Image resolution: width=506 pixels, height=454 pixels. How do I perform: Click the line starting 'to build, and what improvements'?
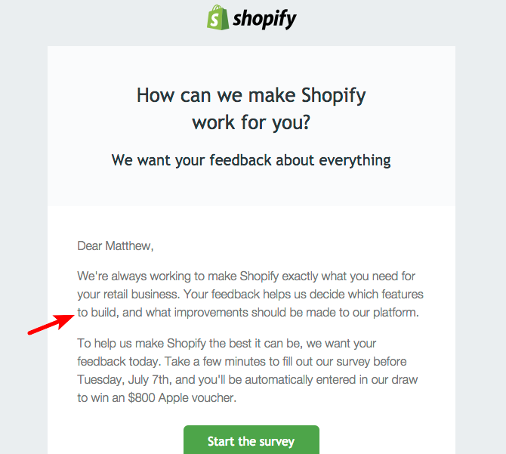[248, 313]
